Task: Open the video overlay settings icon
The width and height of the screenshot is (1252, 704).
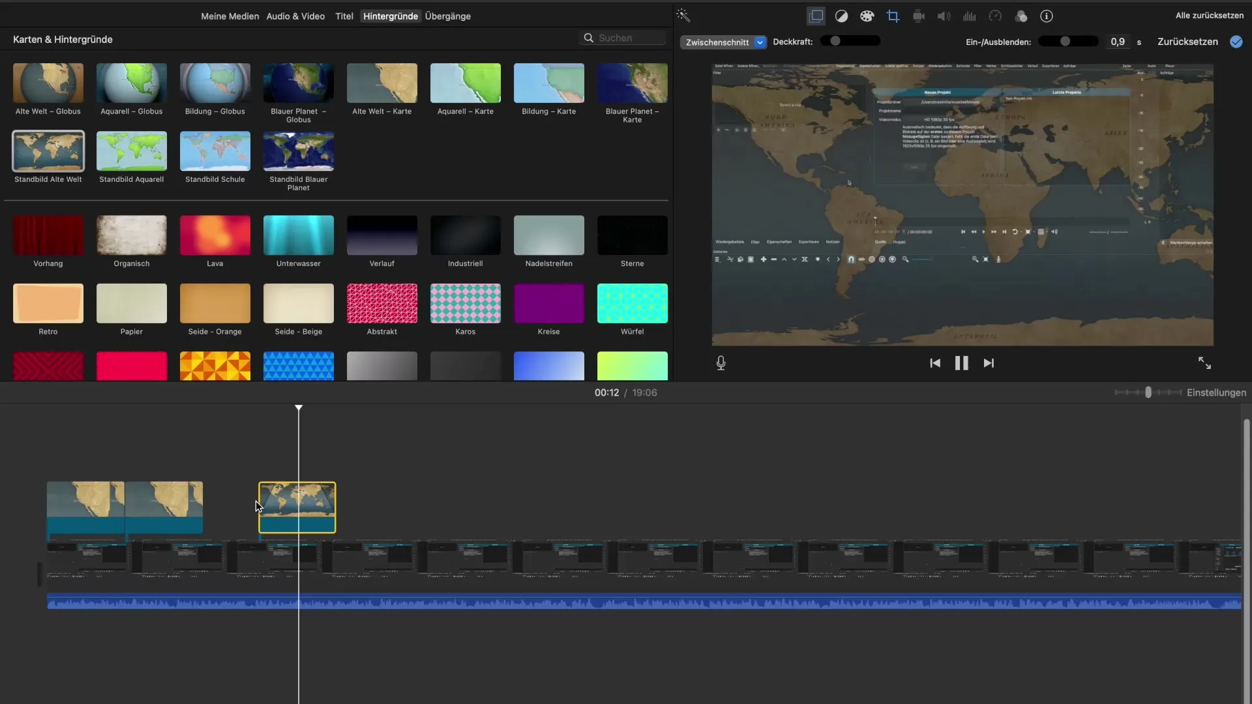Action: click(816, 16)
